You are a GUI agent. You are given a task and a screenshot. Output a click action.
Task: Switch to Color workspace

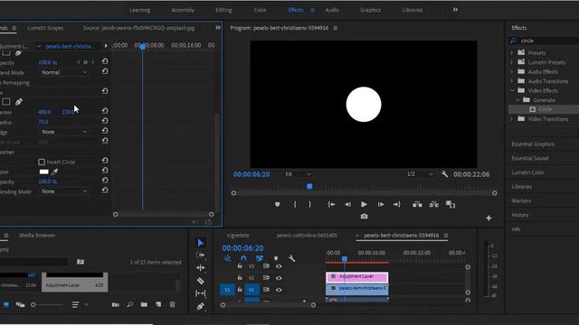pyautogui.click(x=260, y=10)
